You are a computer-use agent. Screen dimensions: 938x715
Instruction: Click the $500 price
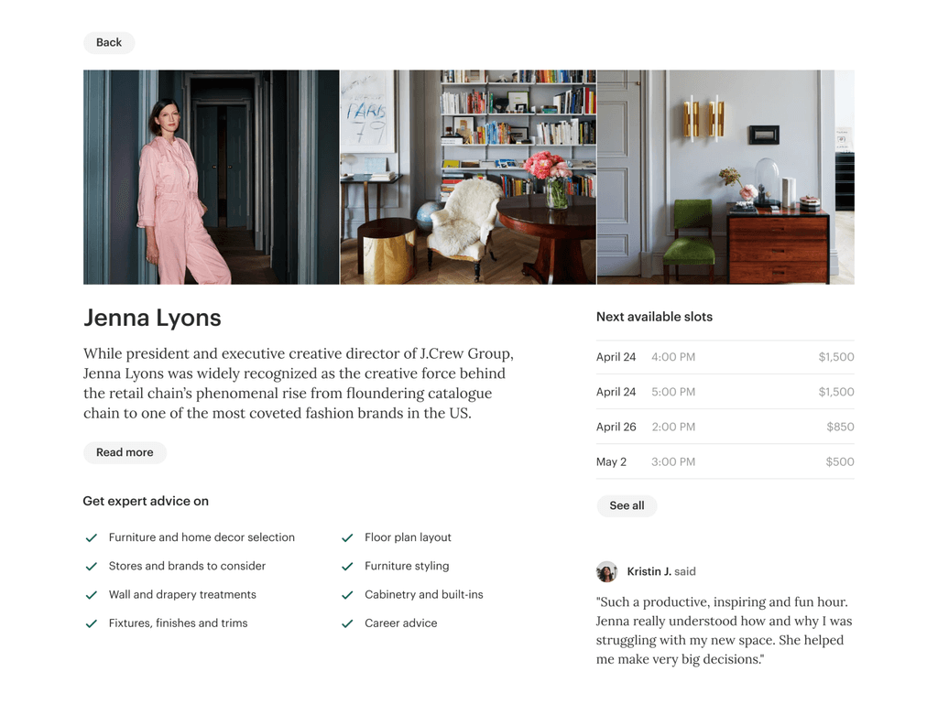click(x=840, y=461)
